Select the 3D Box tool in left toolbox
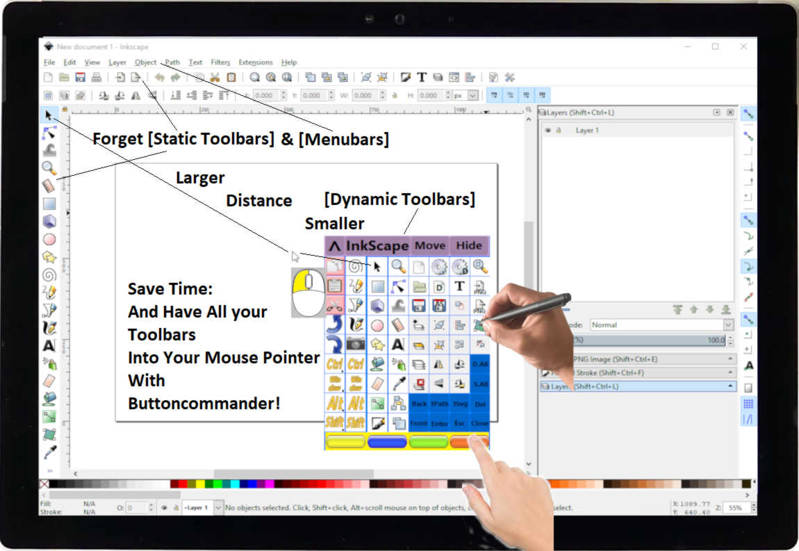The height and width of the screenshot is (551, 799). 49,221
